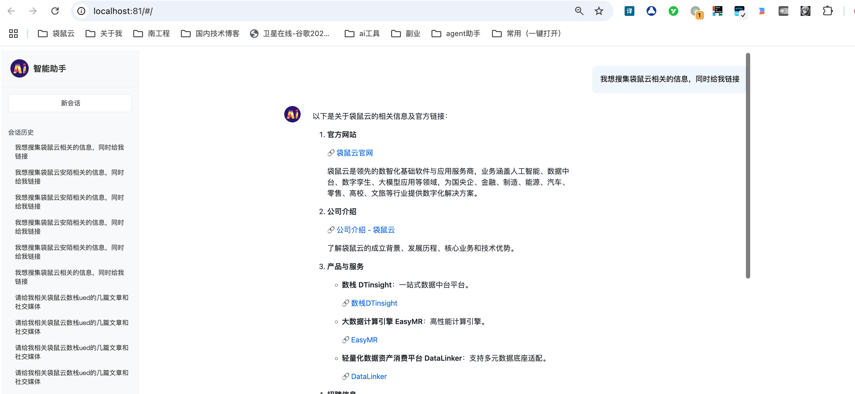Open the blue triangle extension icon
Image resolution: width=855 pixels, height=394 pixels.
tap(651, 11)
